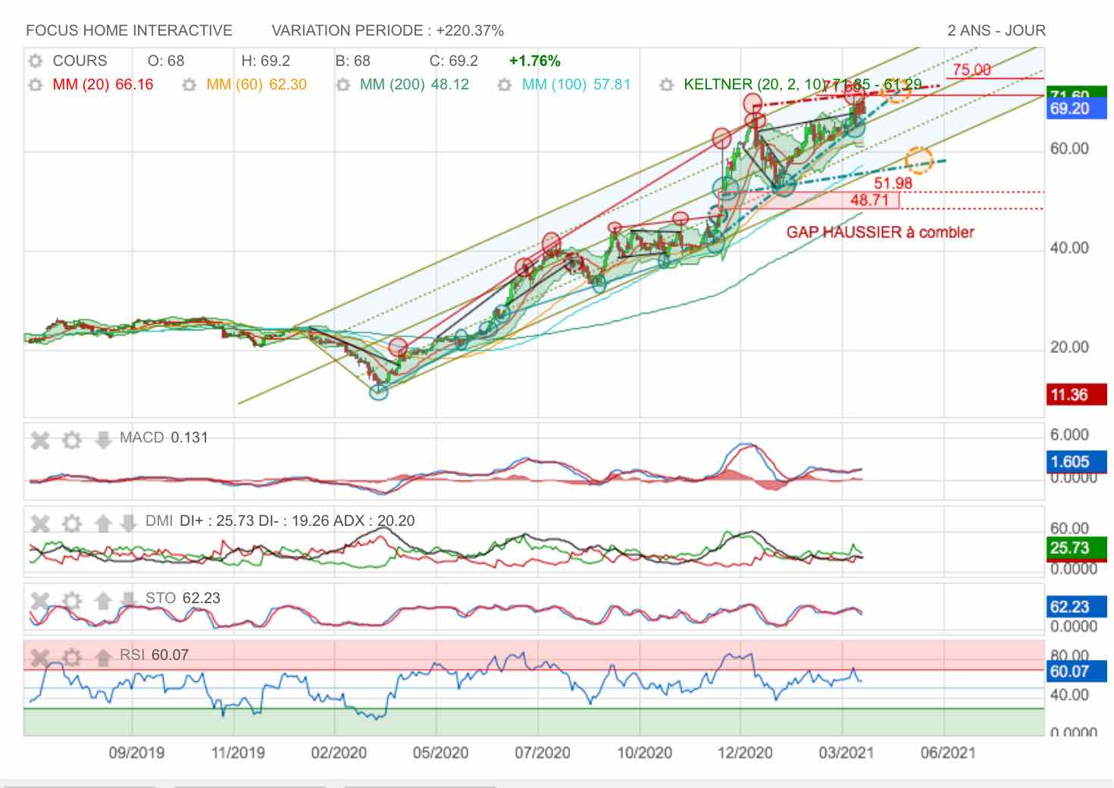
Task: Open settings gear for MM (20)
Action: click(35, 85)
